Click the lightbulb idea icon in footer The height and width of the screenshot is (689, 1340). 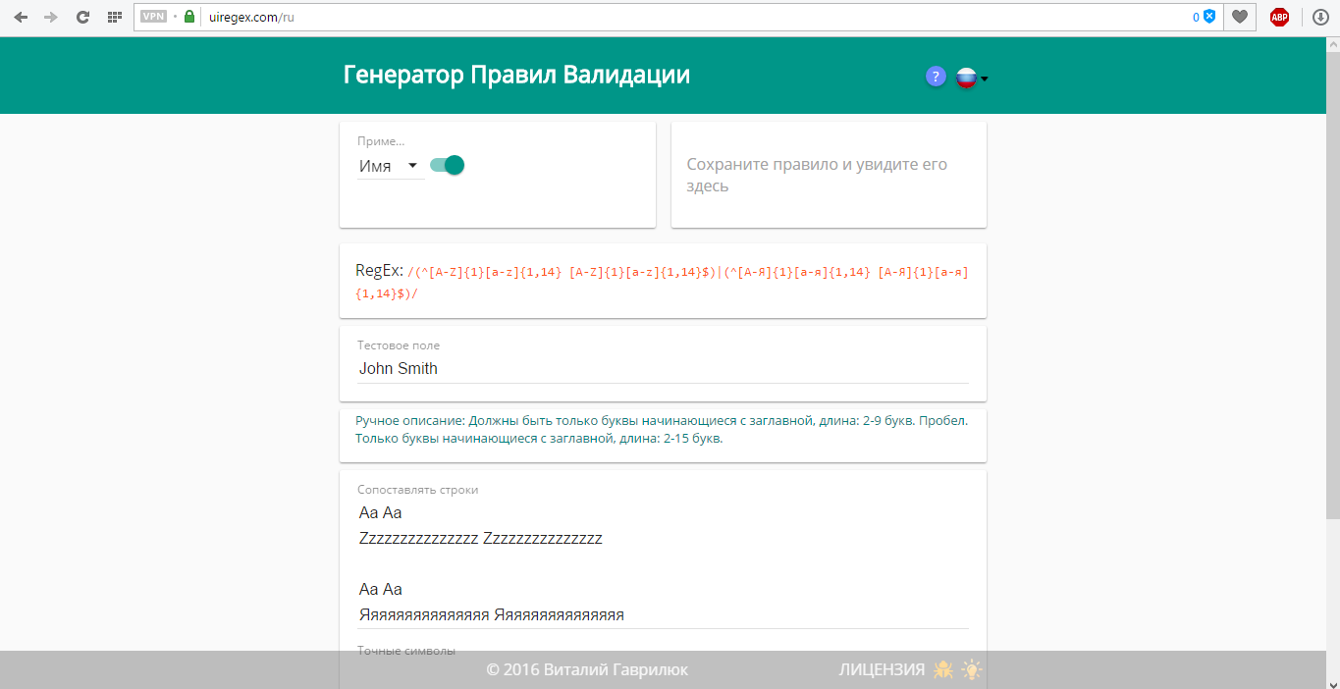(x=972, y=670)
